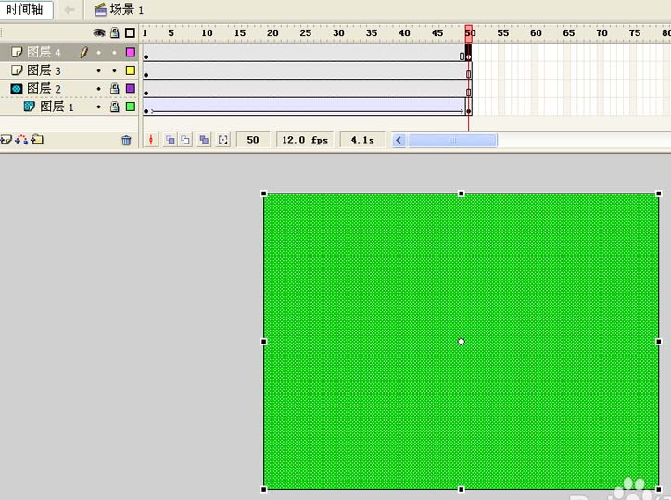Toggle visibility dot of 图层 2

[99, 89]
